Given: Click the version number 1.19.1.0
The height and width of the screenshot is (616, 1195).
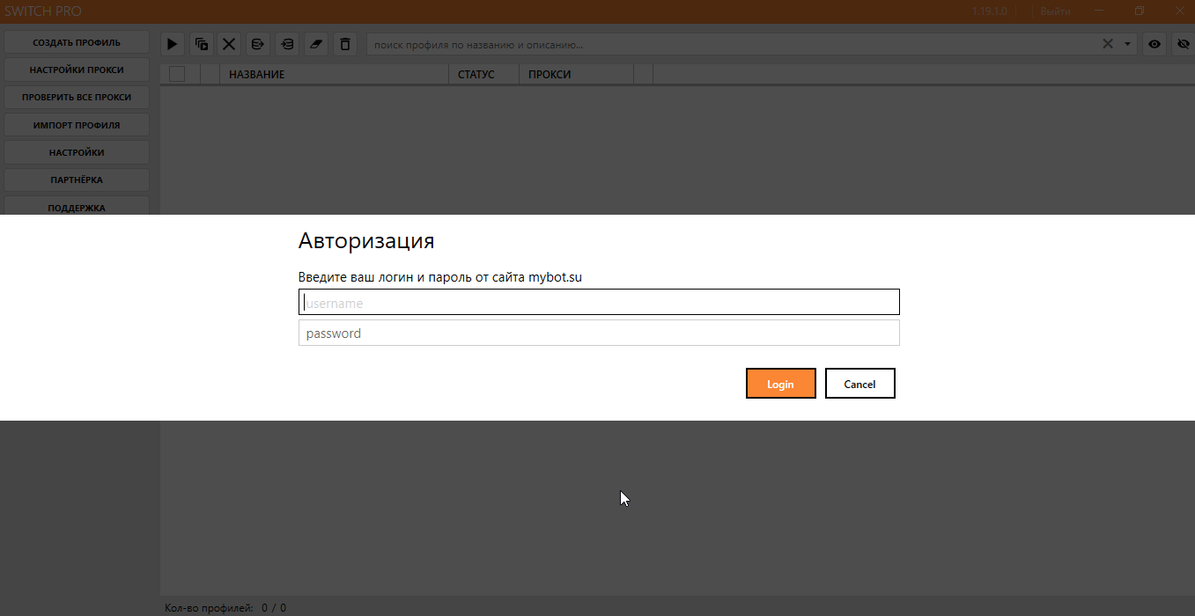Looking at the screenshot, I should click(x=990, y=11).
